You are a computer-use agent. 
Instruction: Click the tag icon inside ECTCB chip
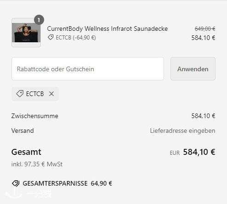pos(20,94)
